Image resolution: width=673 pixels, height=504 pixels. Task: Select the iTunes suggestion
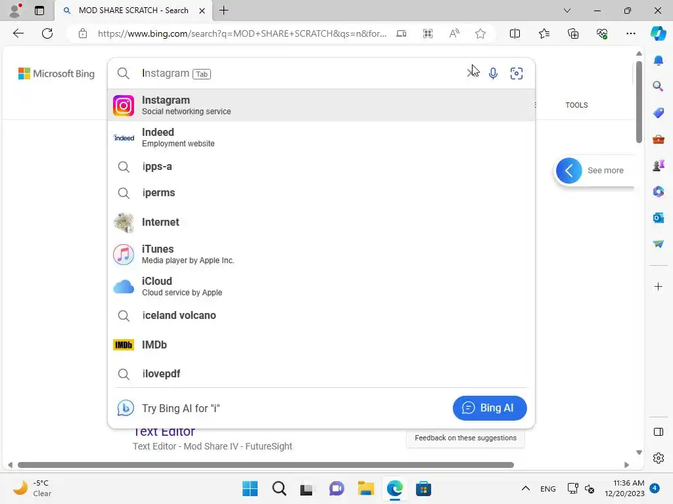point(321,254)
